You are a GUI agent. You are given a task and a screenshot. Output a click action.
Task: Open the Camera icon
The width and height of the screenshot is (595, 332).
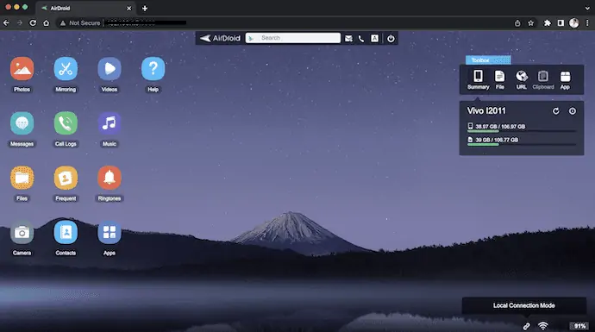(x=22, y=232)
